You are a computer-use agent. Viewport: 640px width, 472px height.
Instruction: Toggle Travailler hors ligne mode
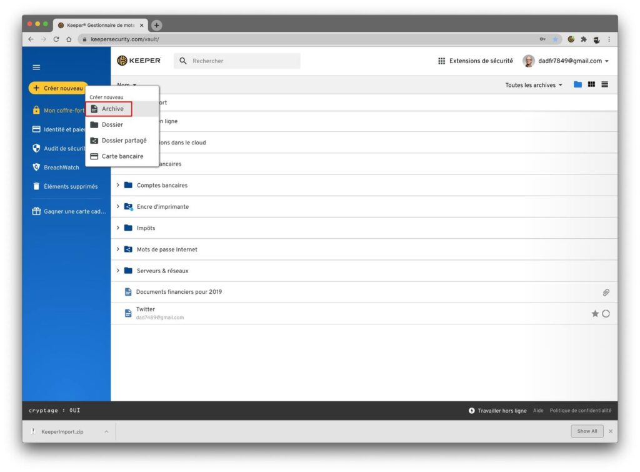coord(497,411)
